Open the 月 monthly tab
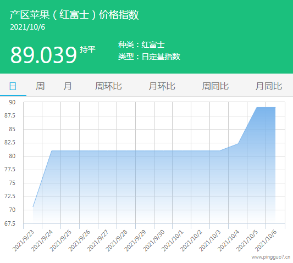This screenshot has width=293, height=263. (x=68, y=86)
